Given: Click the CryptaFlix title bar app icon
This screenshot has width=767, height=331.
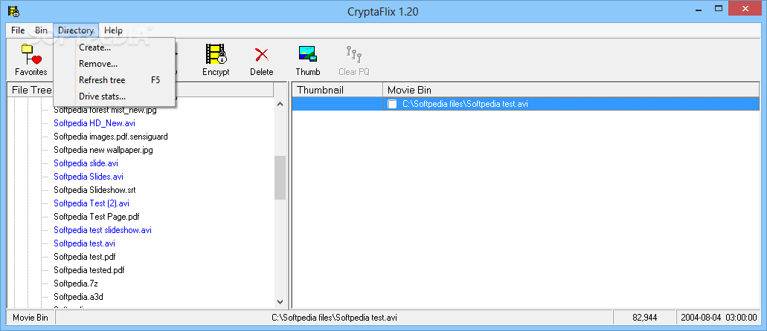Looking at the screenshot, I should click(13, 10).
